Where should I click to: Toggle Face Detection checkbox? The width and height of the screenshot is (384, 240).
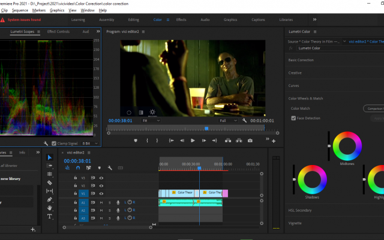tap(293, 118)
